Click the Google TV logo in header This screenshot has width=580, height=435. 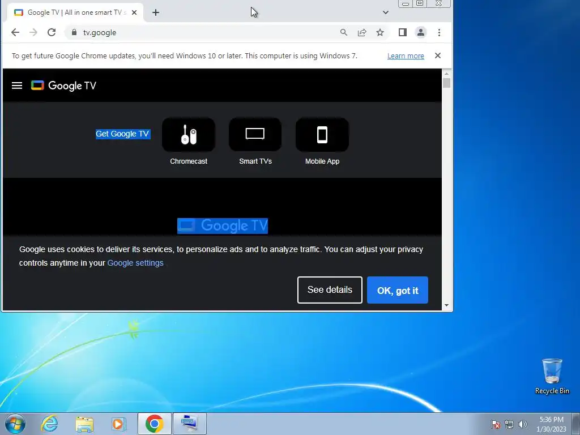click(63, 86)
